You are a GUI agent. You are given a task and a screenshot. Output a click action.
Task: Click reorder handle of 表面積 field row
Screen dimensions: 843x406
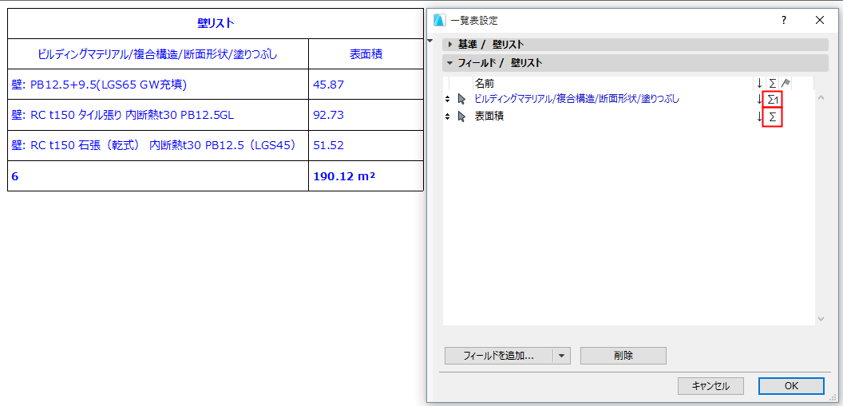447,116
